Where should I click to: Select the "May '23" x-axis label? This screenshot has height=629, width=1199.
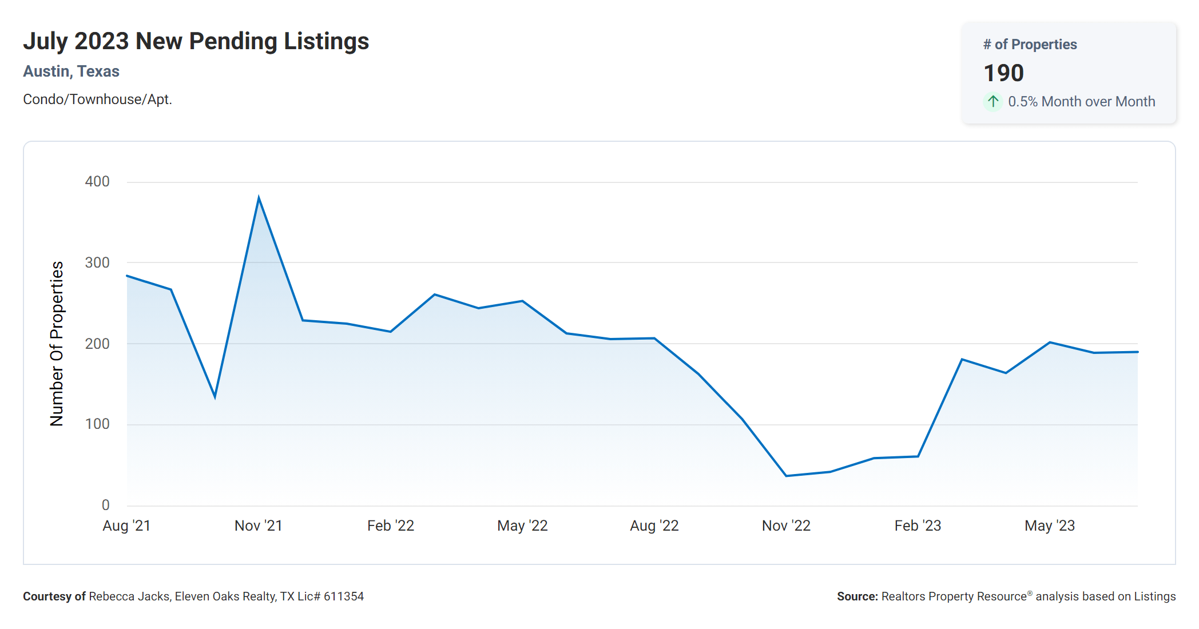click(1050, 526)
